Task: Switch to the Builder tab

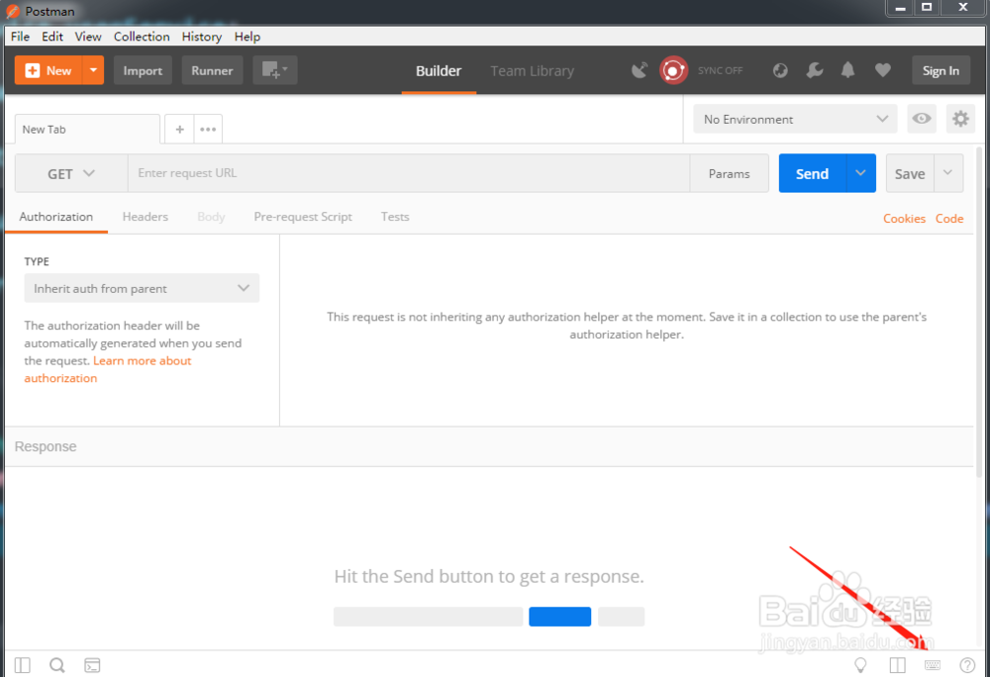Action: click(439, 71)
